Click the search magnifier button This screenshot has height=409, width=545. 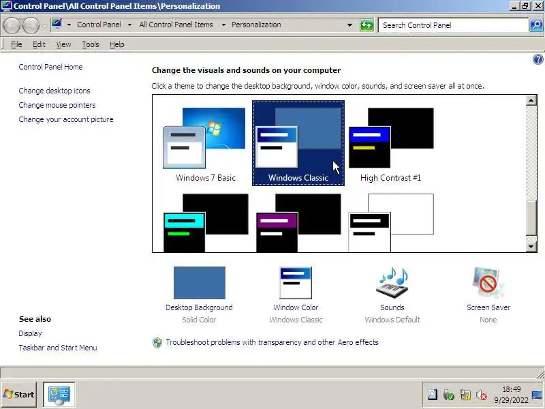[x=536, y=25]
